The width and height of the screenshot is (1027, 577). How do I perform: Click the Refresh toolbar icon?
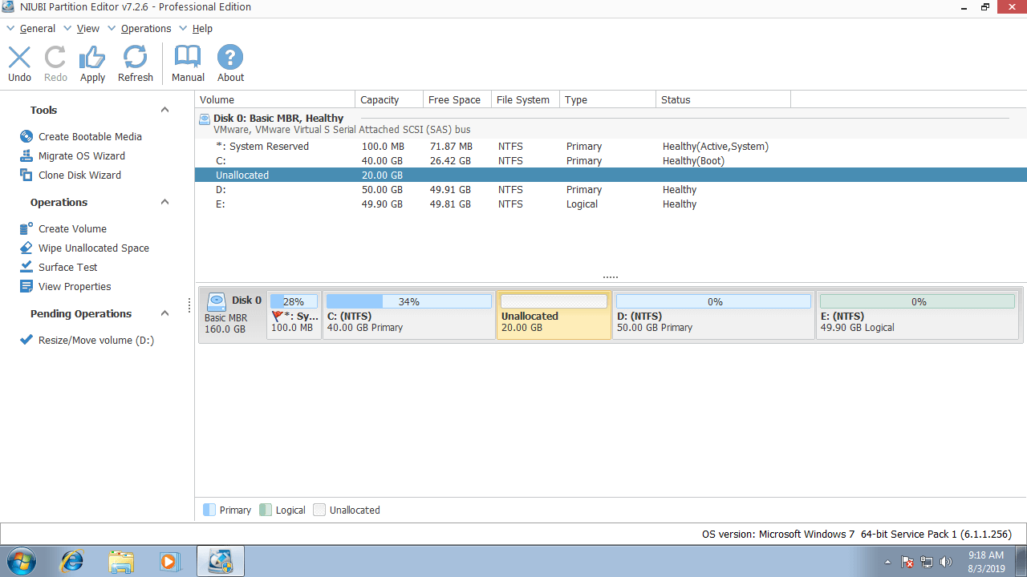[x=135, y=63]
